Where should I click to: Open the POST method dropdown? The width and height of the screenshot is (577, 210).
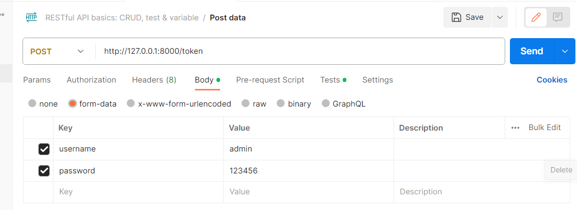point(57,51)
